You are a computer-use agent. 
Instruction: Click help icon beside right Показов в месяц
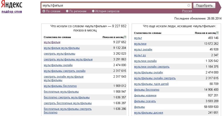tap(217, 33)
